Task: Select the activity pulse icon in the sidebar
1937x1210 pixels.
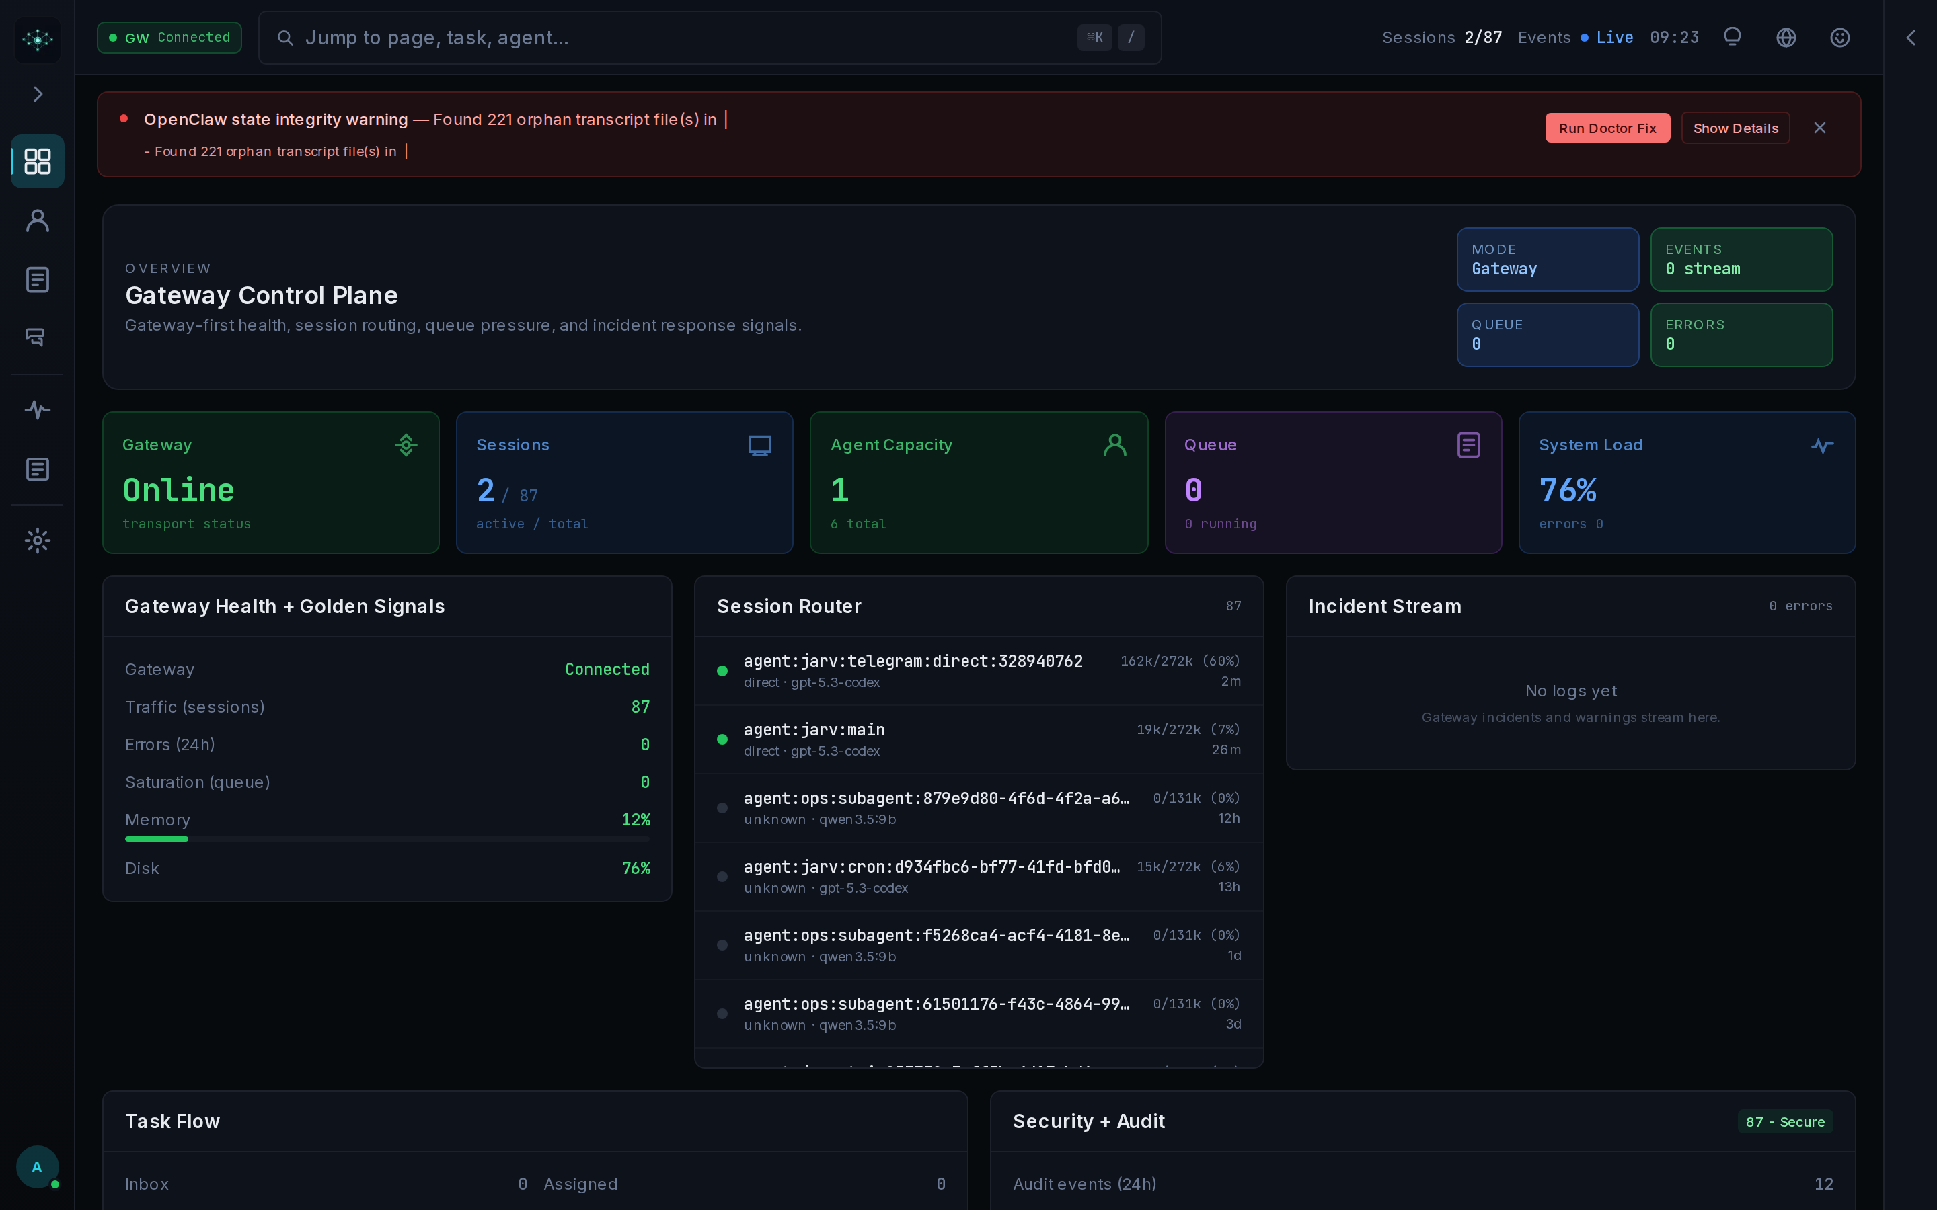Action: click(x=37, y=410)
